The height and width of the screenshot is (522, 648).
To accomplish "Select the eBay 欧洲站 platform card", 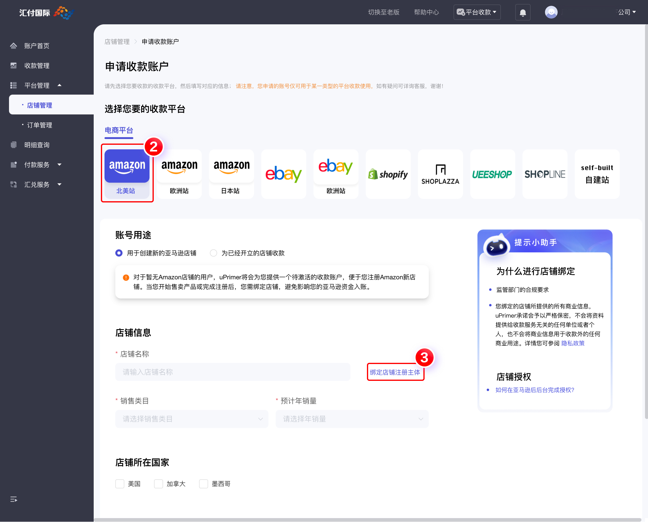I will 336,174.
